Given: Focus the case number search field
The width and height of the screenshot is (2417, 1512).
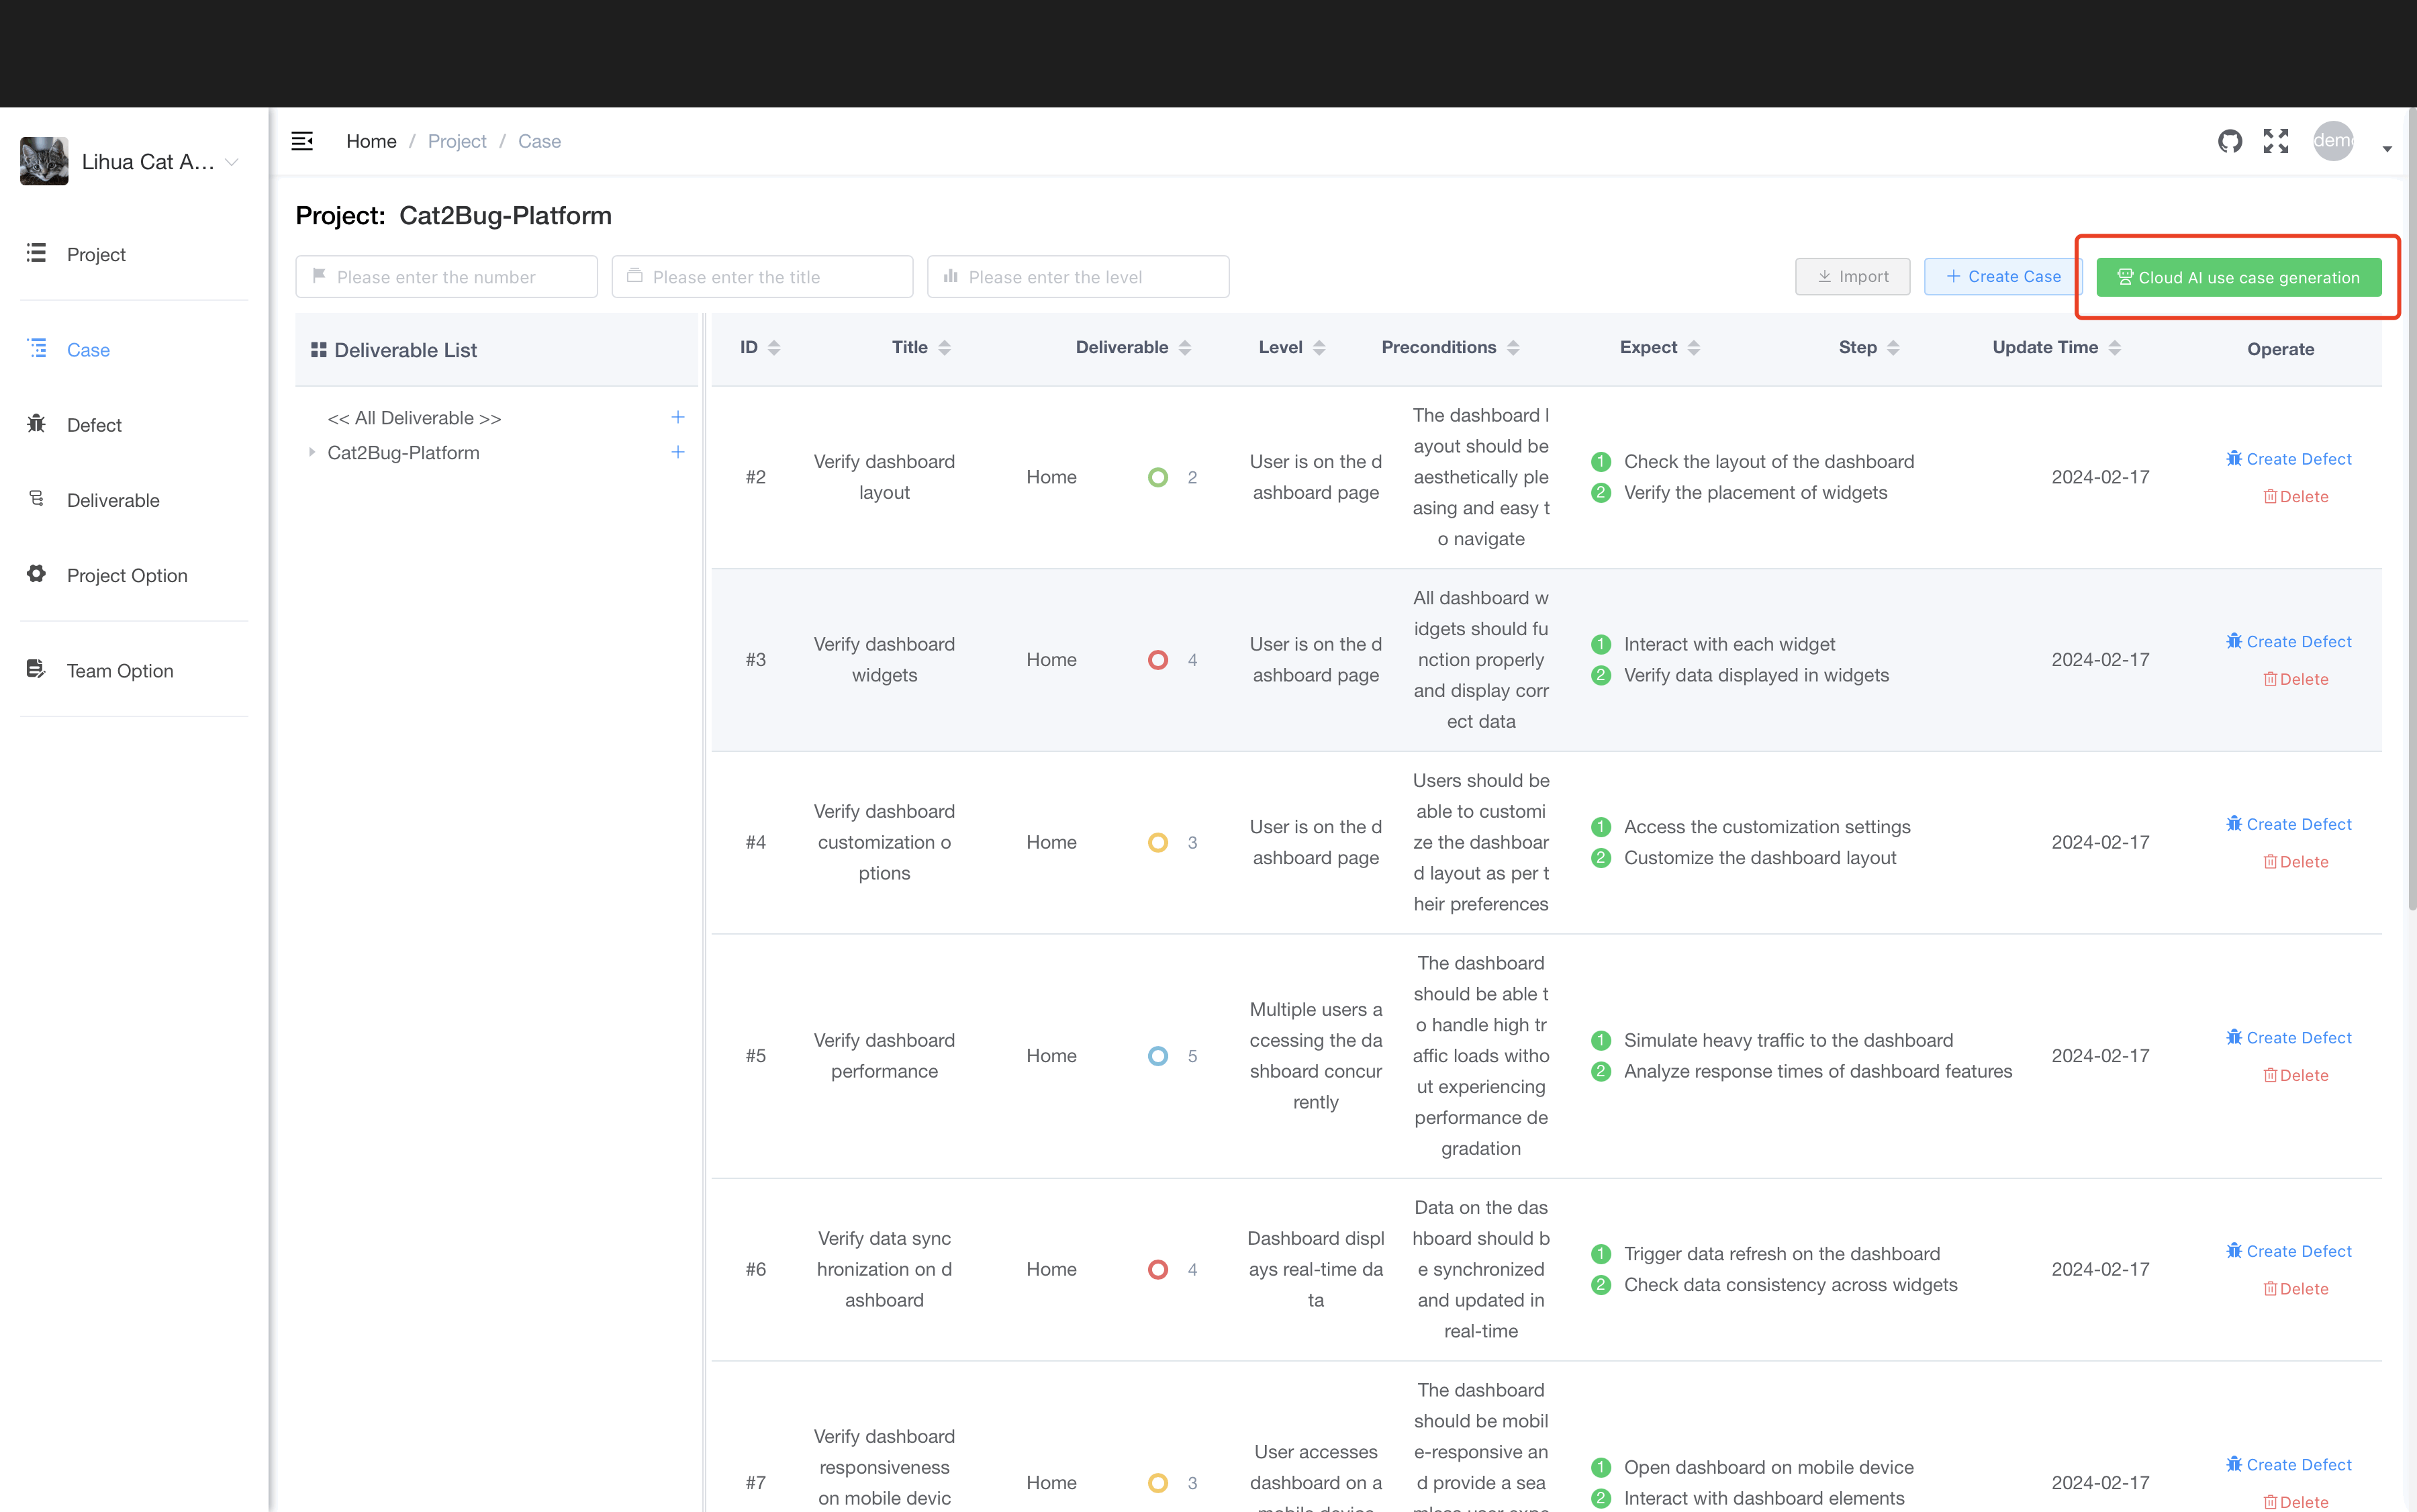Looking at the screenshot, I should click(446, 277).
